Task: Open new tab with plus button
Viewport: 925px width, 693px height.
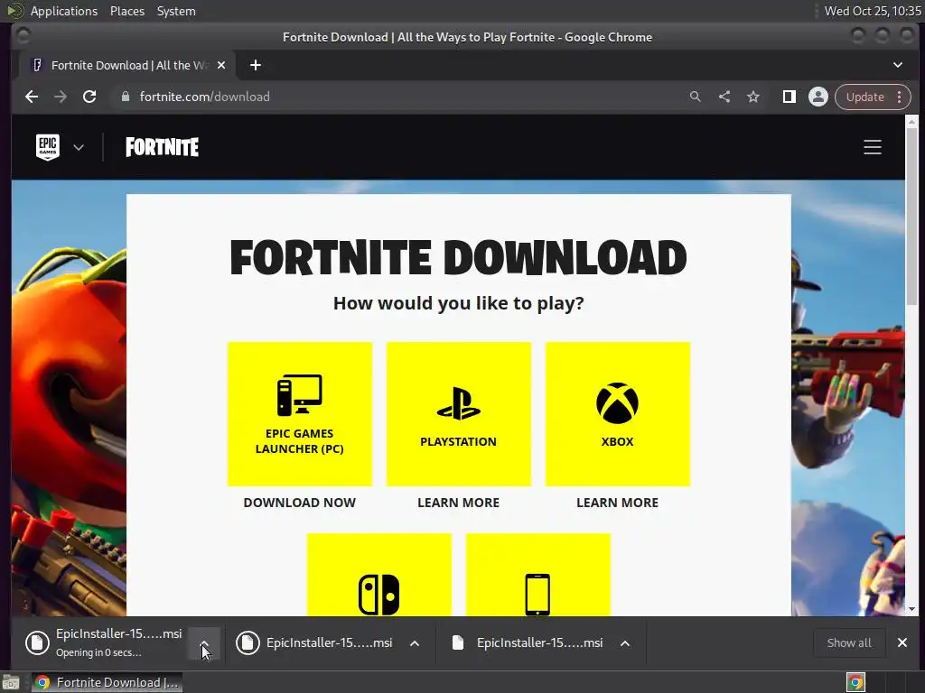Action: (x=256, y=65)
